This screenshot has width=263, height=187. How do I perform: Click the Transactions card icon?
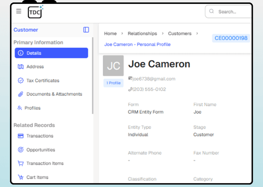click(x=20, y=136)
